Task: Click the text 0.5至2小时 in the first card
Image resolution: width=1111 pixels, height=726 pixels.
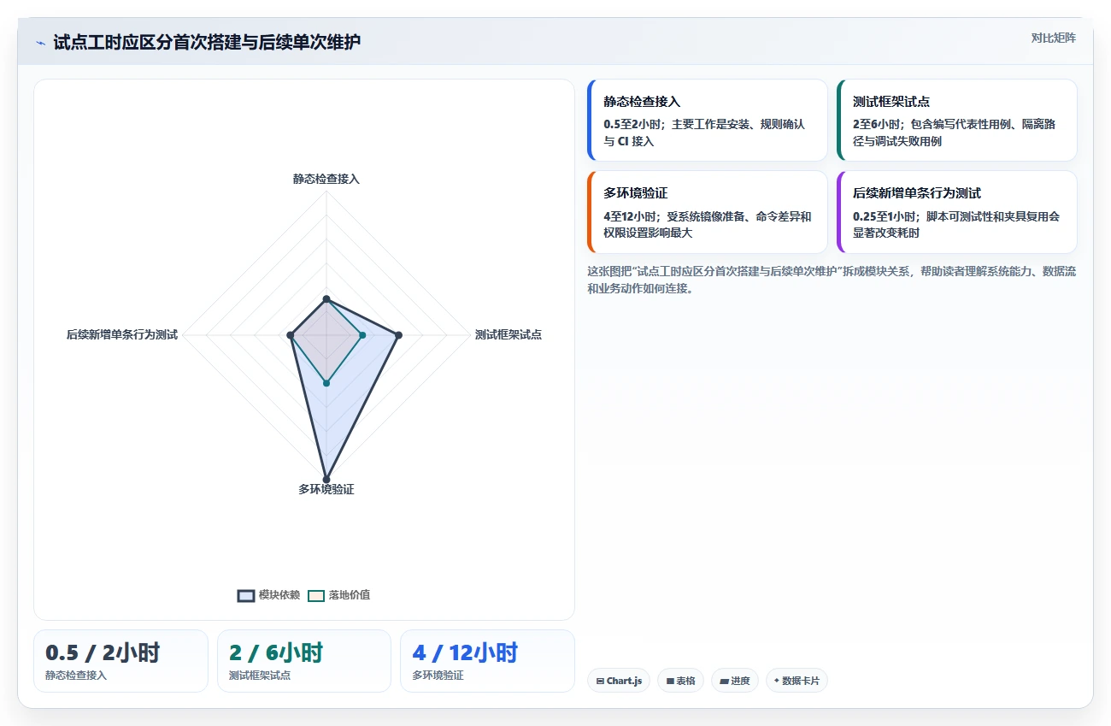Action: (631, 124)
